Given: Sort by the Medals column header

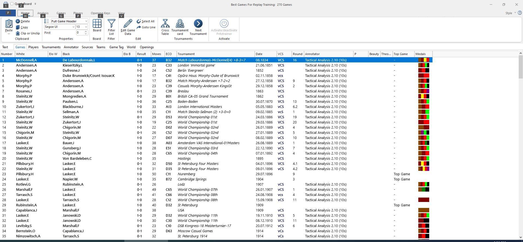Looking at the screenshot, I should click(423, 54).
